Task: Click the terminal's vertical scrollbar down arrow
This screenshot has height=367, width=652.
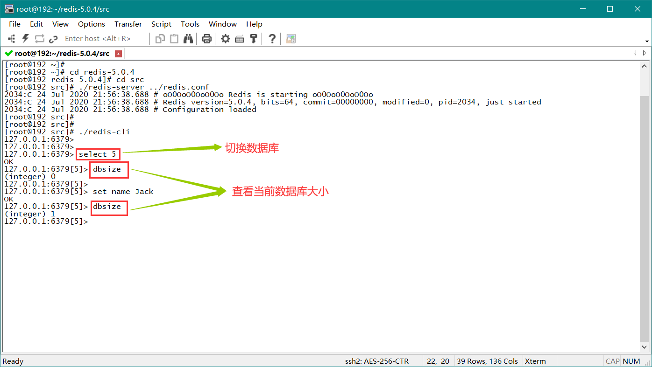Action: (x=645, y=347)
